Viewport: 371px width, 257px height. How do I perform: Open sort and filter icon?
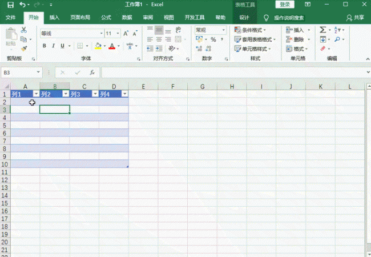tap(337, 30)
